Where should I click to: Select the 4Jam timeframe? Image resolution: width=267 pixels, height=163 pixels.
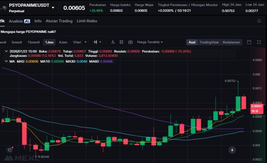click(63, 42)
